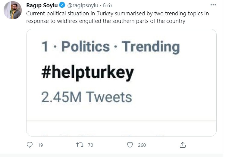Click the retweet count 70
This screenshot has width=232, height=157.
[x=90, y=145]
